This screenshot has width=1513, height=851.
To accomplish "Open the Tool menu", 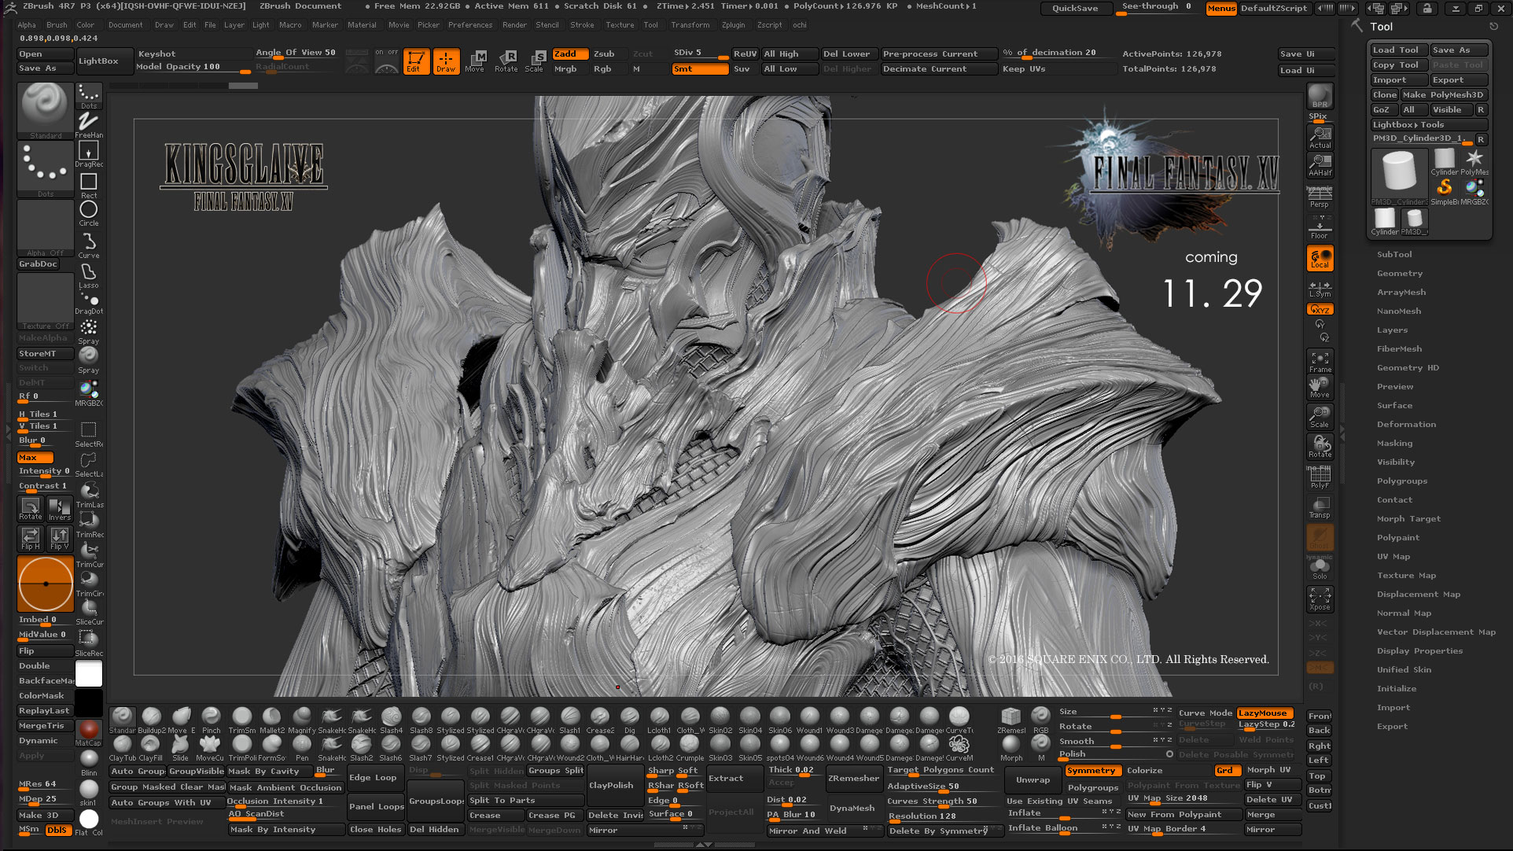I will pyautogui.click(x=651, y=24).
